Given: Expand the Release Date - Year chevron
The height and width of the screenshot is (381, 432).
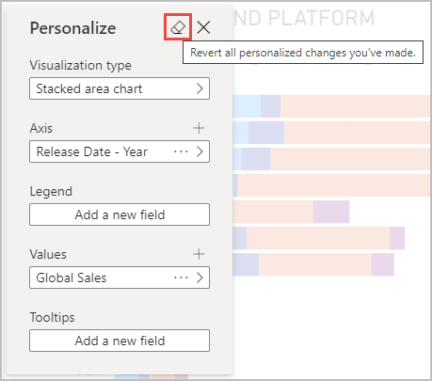Looking at the screenshot, I should tap(200, 151).
